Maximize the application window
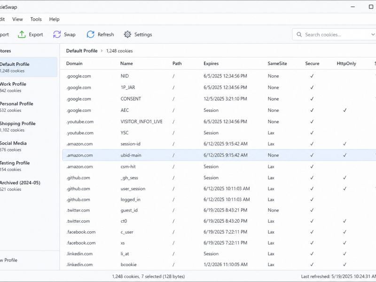The height and width of the screenshot is (282, 376). 371,7
